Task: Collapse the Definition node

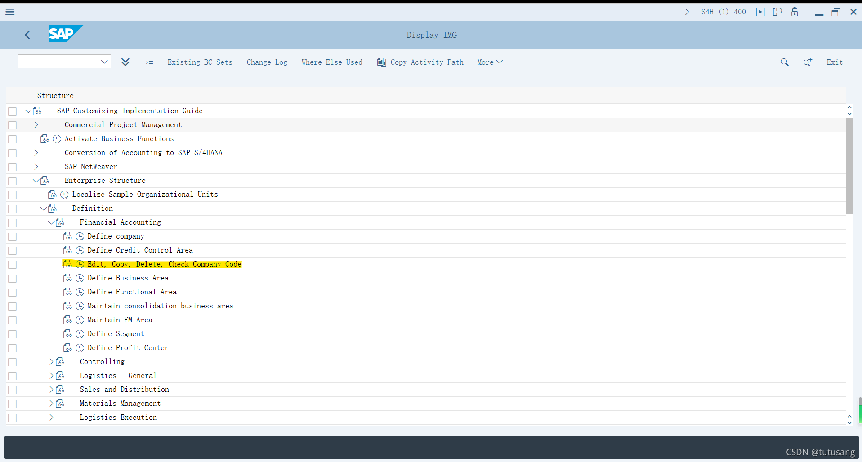Action: 44,209
